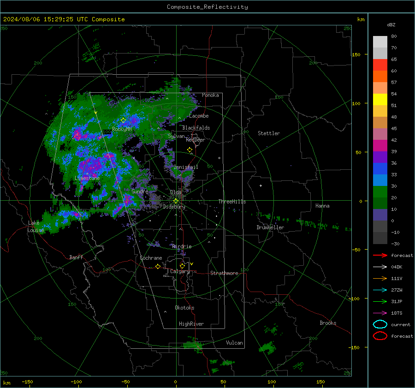
Task: Click the red 65 dBZ color swatch
Action: (380, 65)
